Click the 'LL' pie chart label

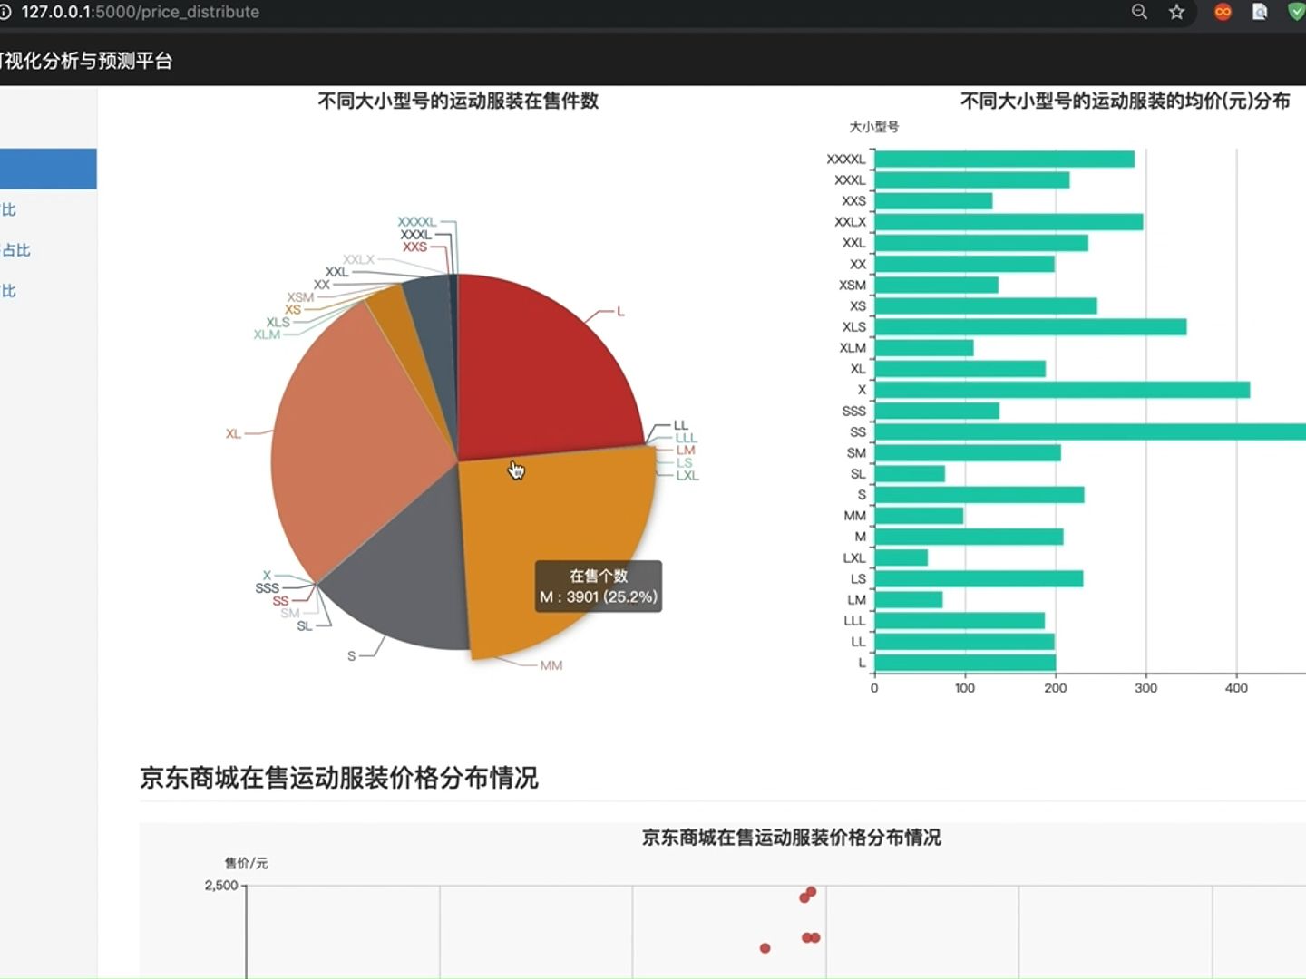click(681, 425)
